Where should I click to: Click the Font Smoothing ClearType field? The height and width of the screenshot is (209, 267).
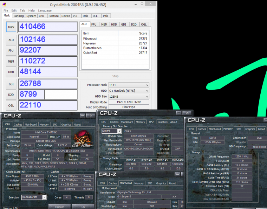[129, 107]
